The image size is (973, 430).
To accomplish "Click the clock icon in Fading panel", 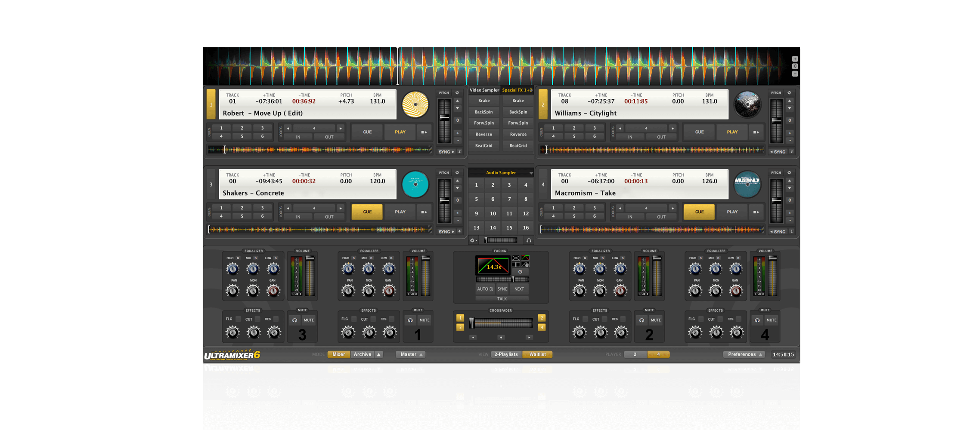I will coord(520,272).
